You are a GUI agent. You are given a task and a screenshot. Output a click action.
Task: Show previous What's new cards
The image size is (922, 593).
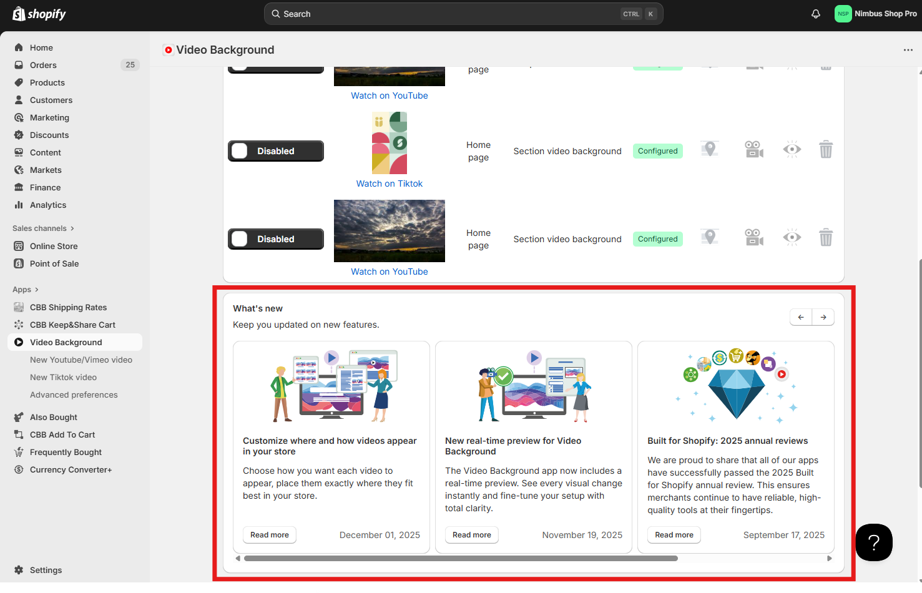pyautogui.click(x=801, y=317)
